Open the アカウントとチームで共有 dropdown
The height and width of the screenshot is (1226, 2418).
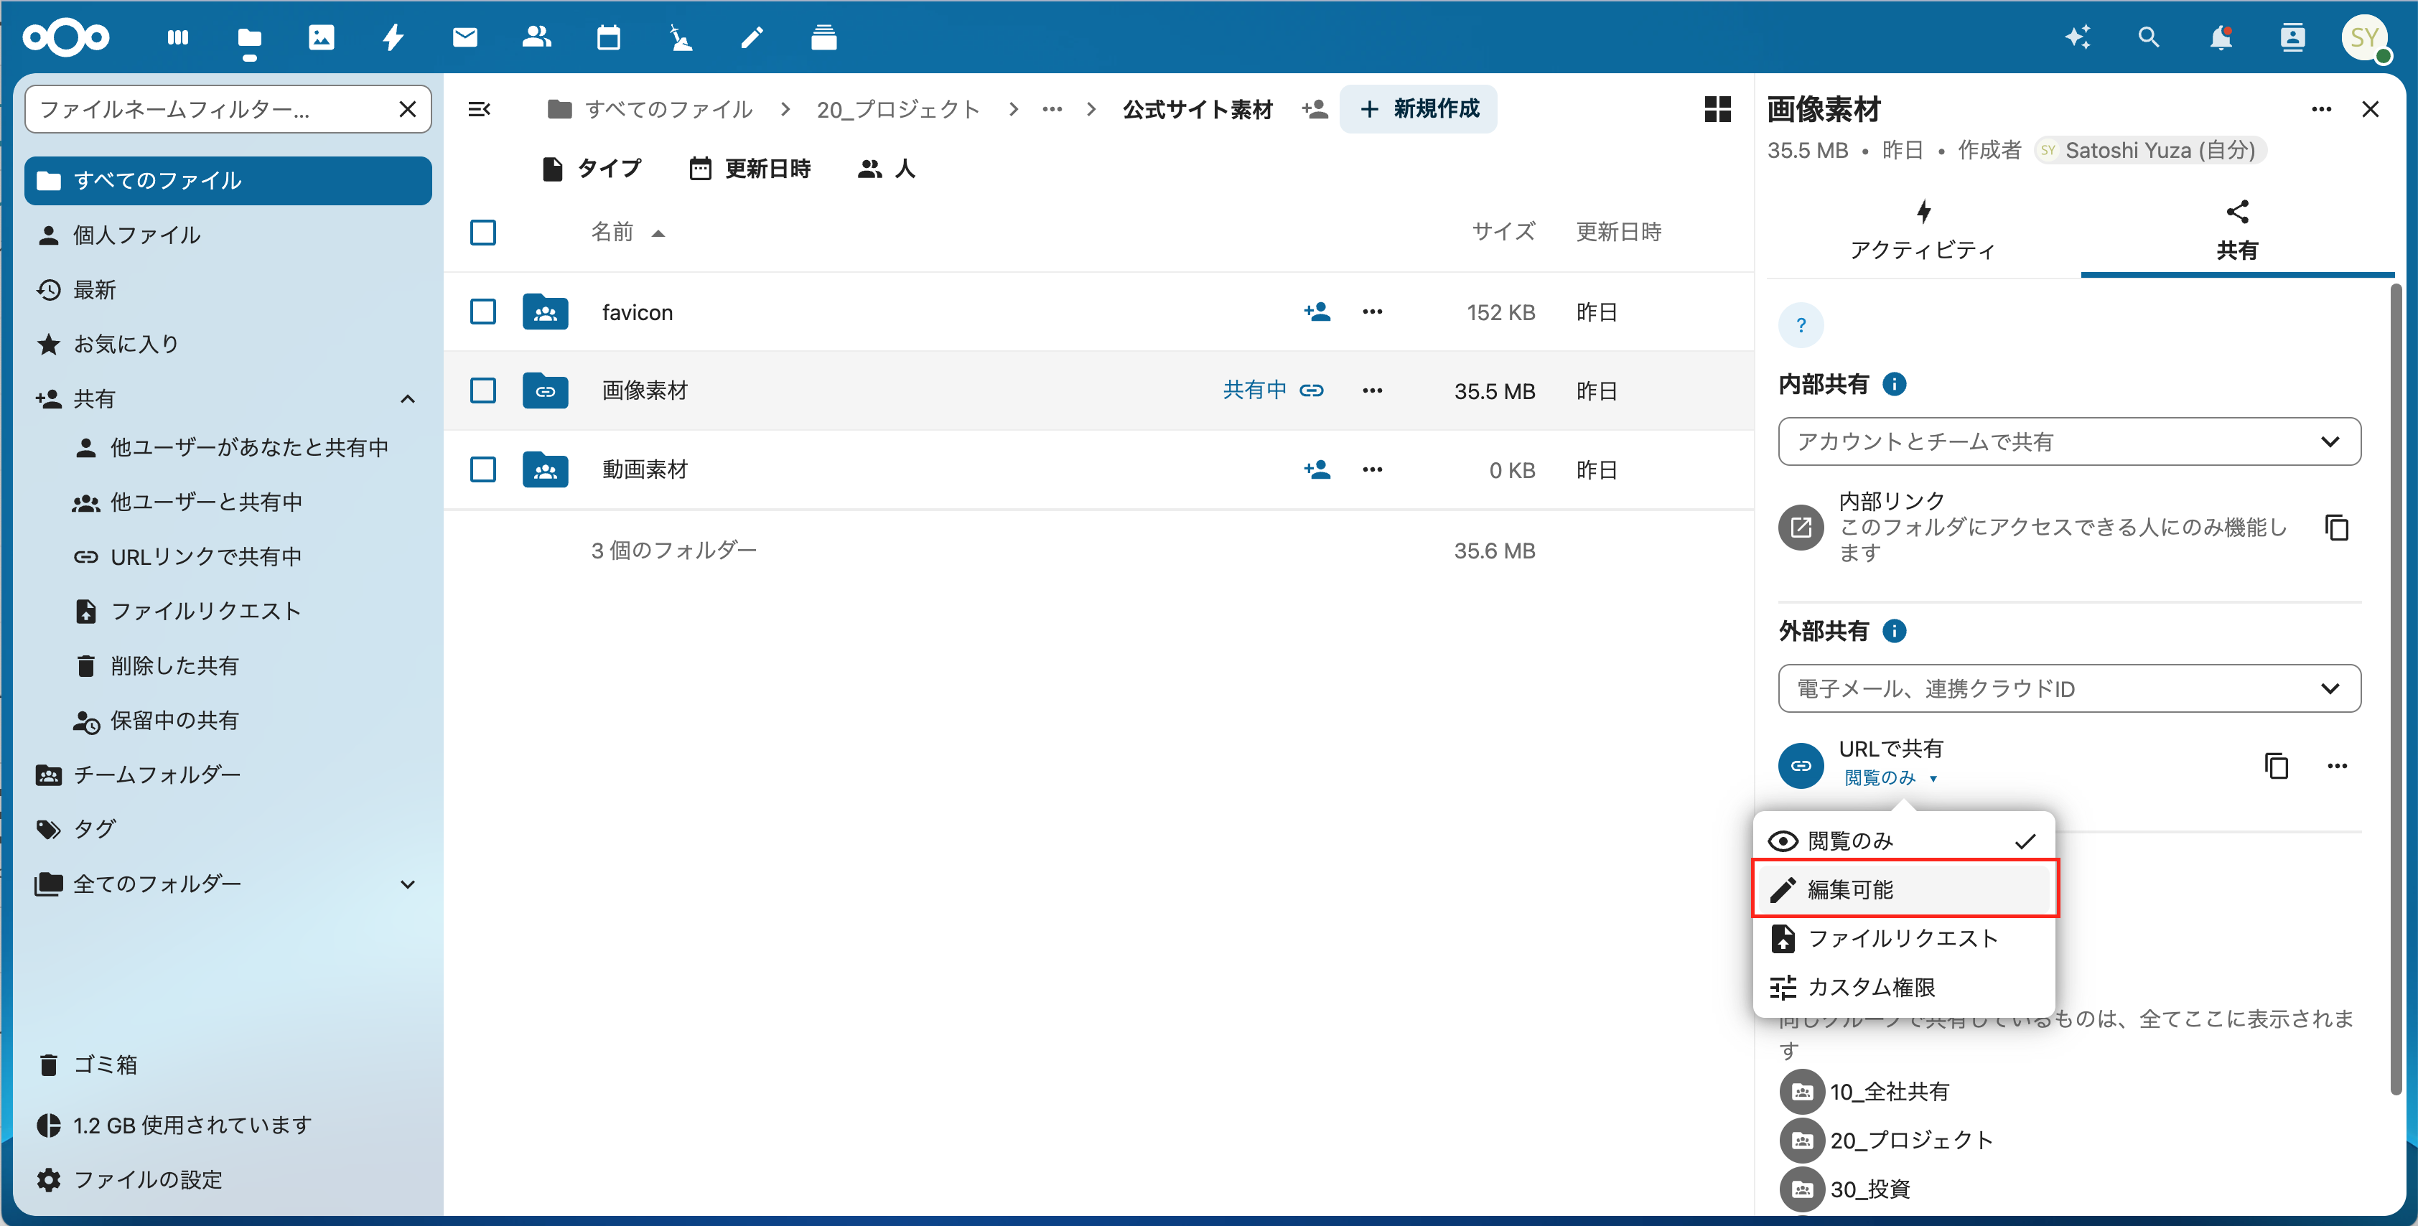2068,441
